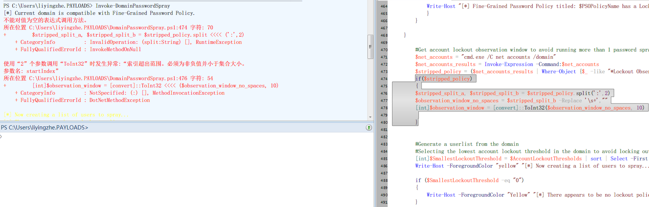Click the 'DomainPasswordSpray.ps1:474' error location line

[x=108, y=27]
